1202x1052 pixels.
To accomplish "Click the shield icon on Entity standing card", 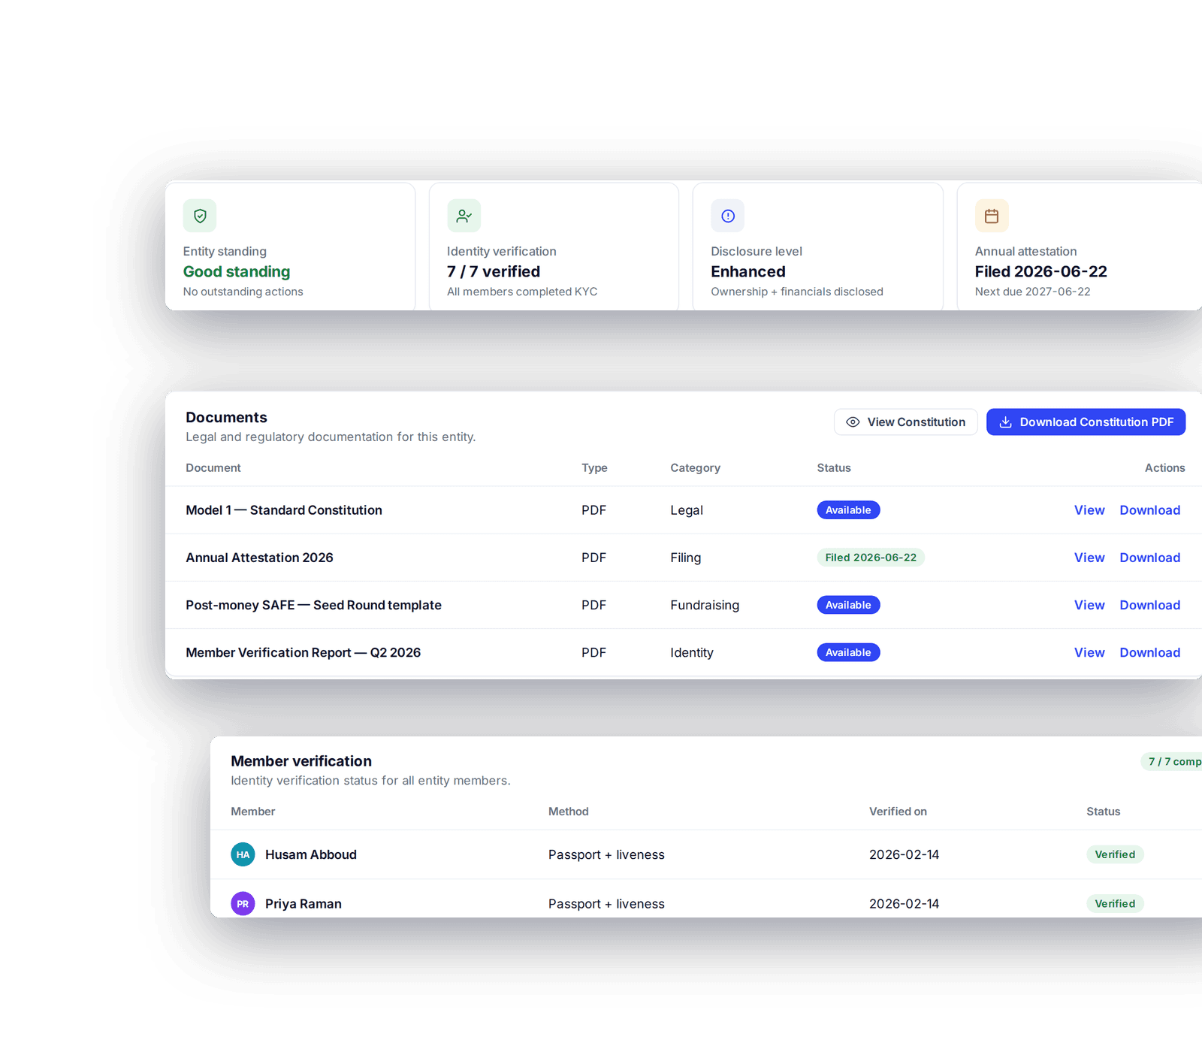I will (x=200, y=216).
